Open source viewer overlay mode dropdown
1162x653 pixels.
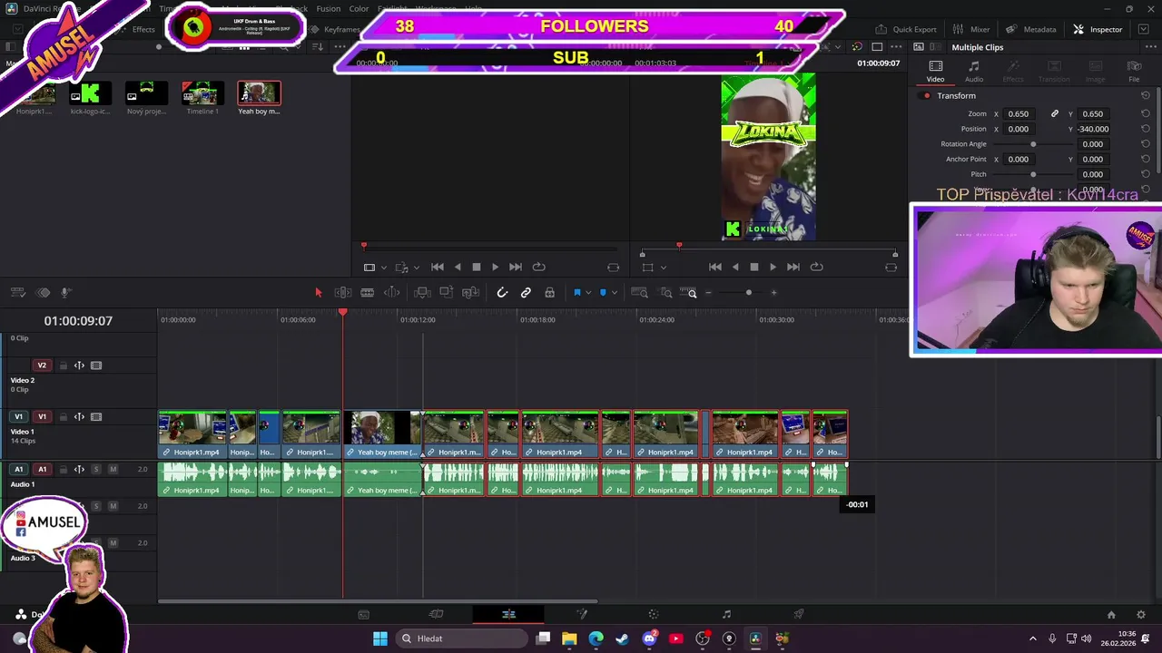pyautogui.click(x=384, y=268)
